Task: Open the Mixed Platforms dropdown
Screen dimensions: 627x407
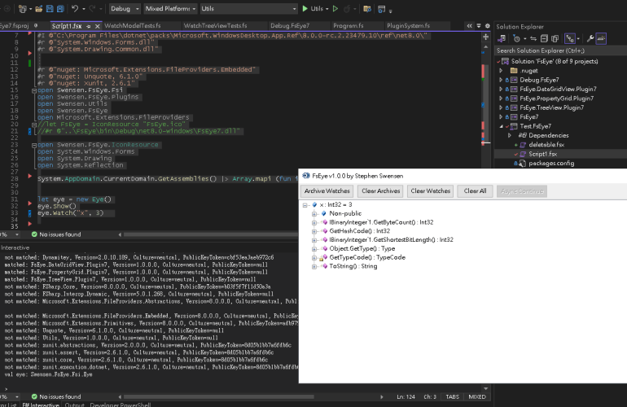Action: [171, 9]
